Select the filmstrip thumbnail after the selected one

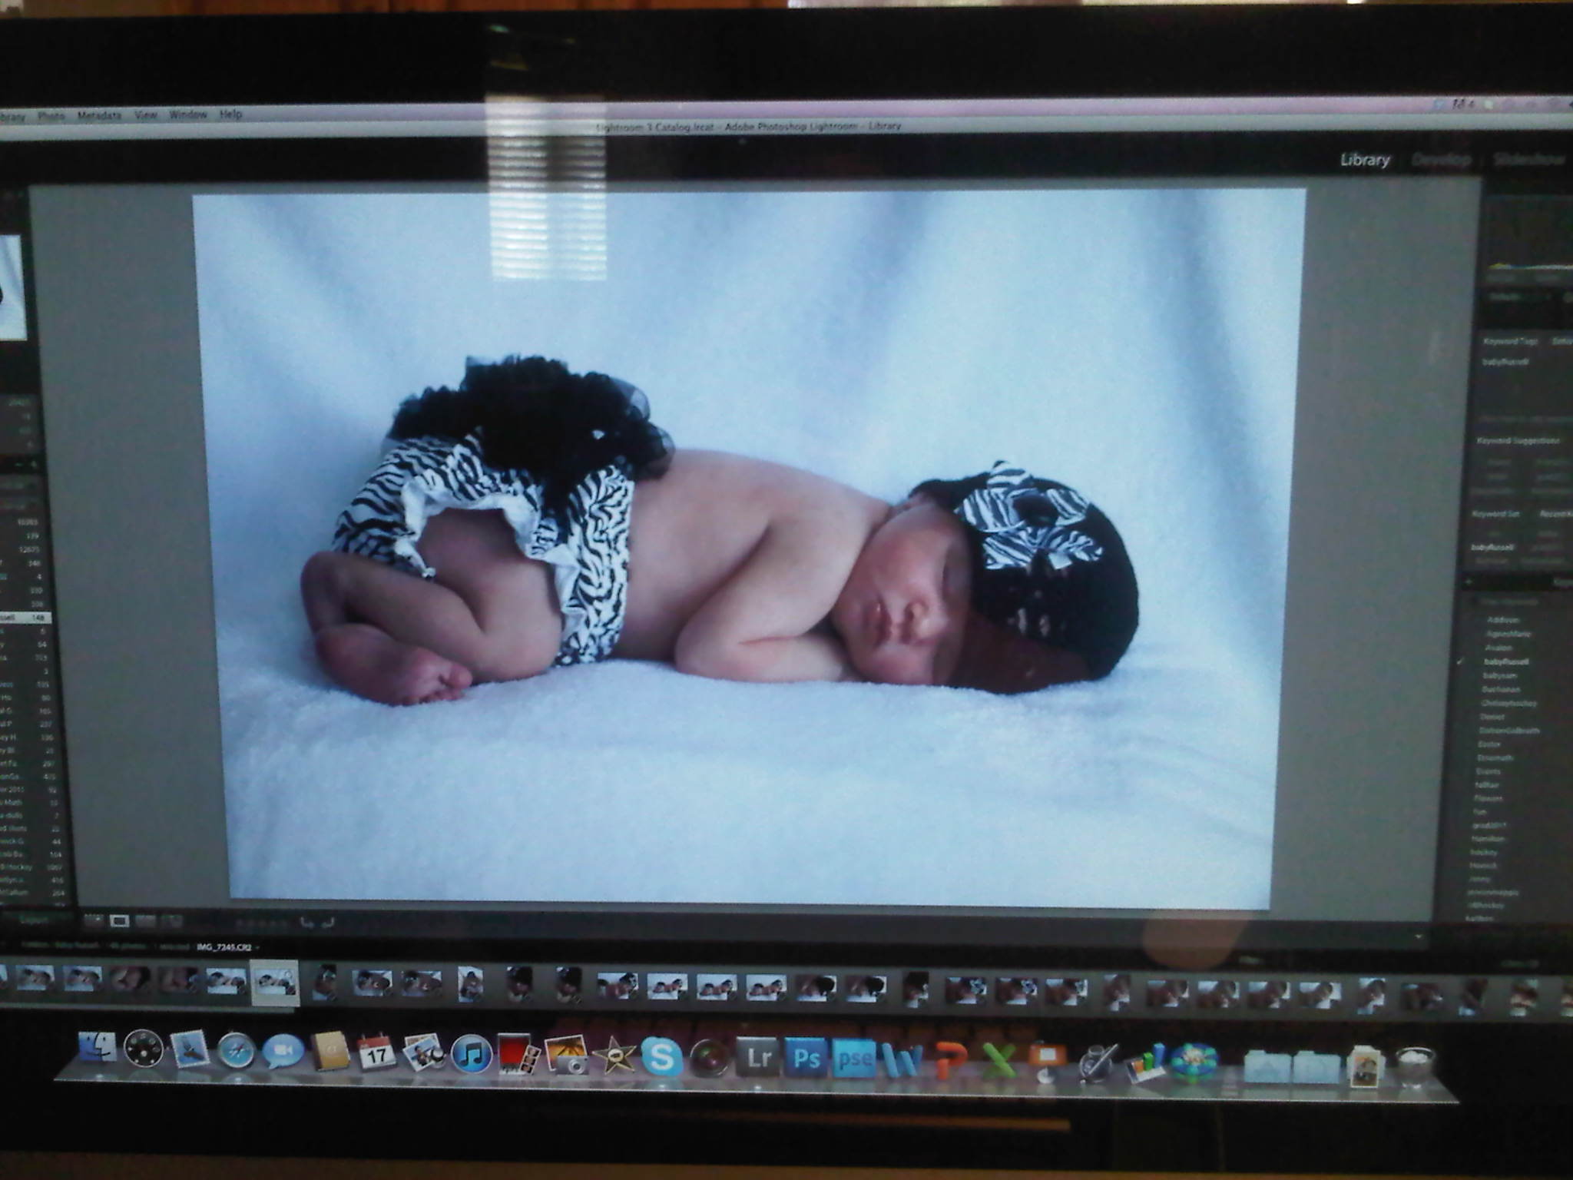click(325, 983)
